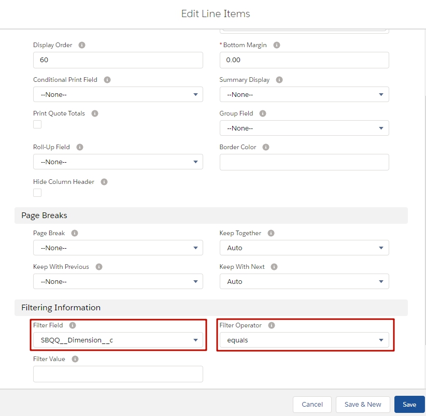Click the Edit Line Items title
Image resolution: width=426 pixels, height=416 pixels.
pos(216,13)
